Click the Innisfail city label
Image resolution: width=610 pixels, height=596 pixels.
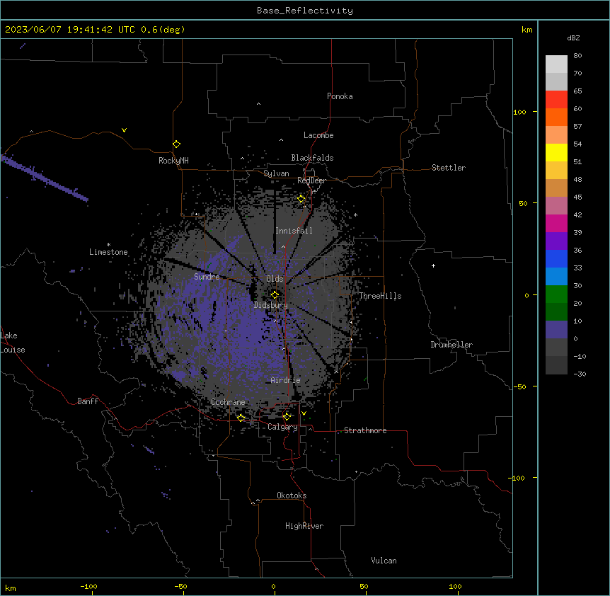[x=294, y=231]
